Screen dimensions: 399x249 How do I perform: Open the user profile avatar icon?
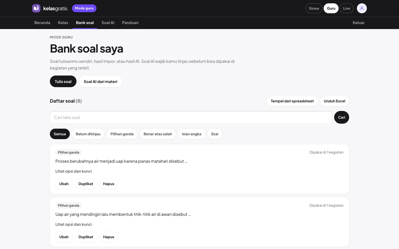click(362, 8)
